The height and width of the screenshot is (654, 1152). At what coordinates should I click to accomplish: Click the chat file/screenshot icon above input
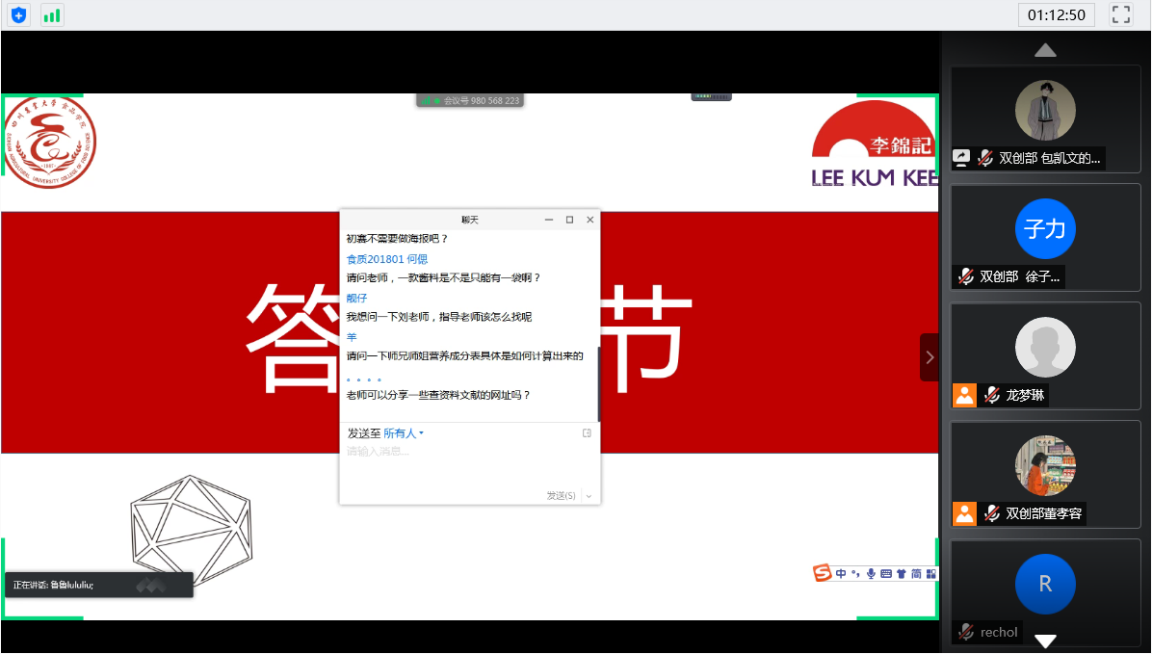587,433
